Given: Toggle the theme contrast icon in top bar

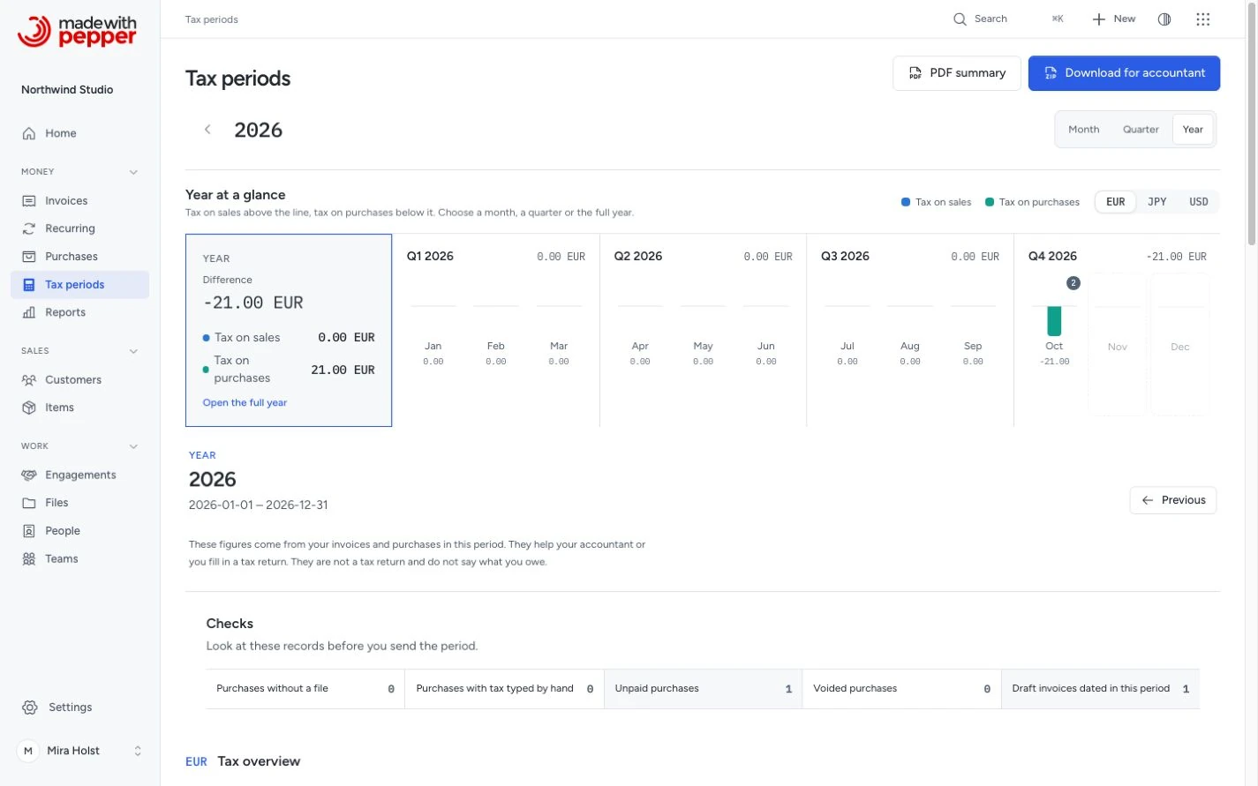Looking at the screenshot, I should 1164,19.
